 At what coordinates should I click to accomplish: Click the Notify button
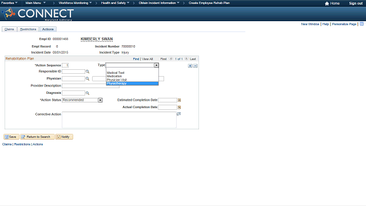[x=64, y=137]
